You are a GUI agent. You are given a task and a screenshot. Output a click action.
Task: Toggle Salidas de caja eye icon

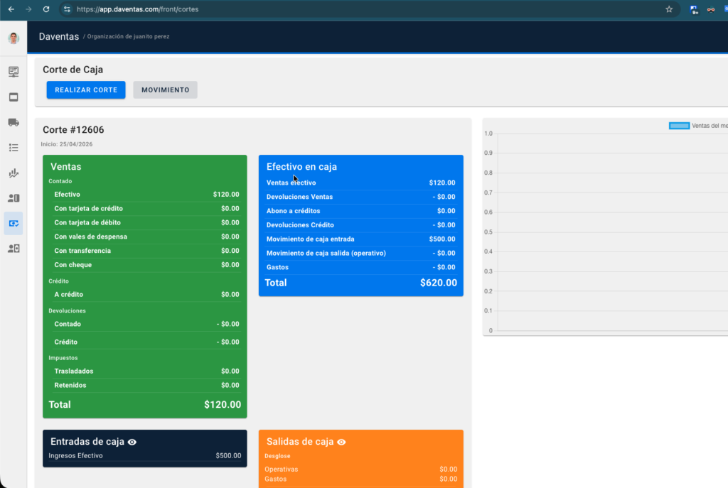coord(341,442)
